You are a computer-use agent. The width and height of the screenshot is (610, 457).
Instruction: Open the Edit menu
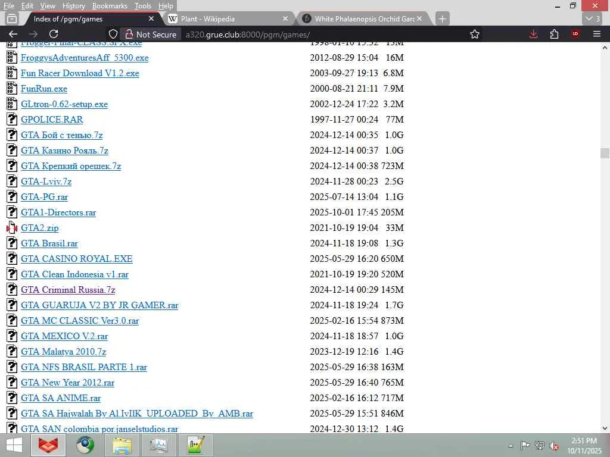pos(27,6)
